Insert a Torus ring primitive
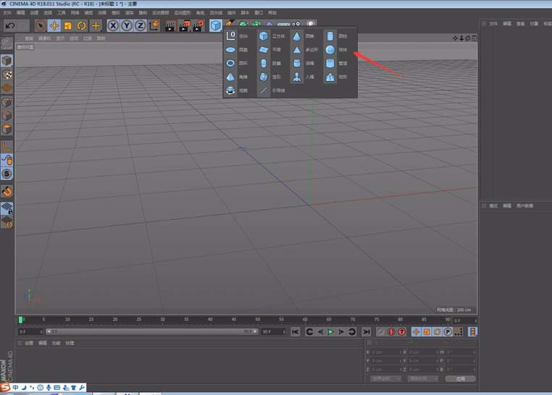552x395 pixels. point(230,64)
